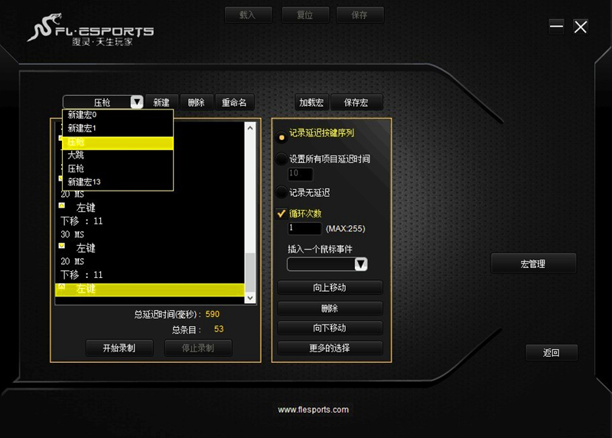Click the macro list scroll up arrow

point(250,128)
